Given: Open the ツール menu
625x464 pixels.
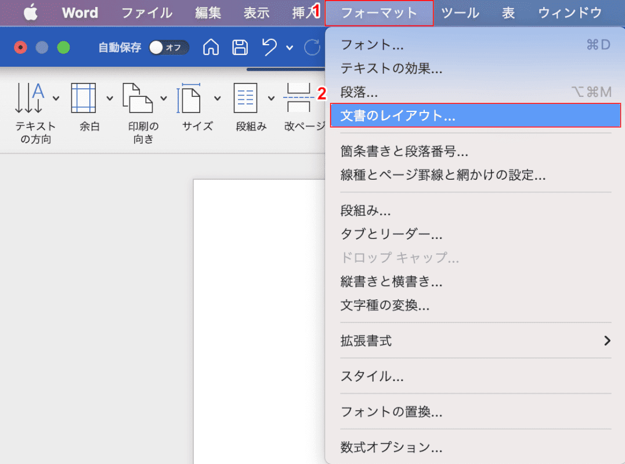Looking at the screenshot, I should pyautogui.click(x=460, y=13).
